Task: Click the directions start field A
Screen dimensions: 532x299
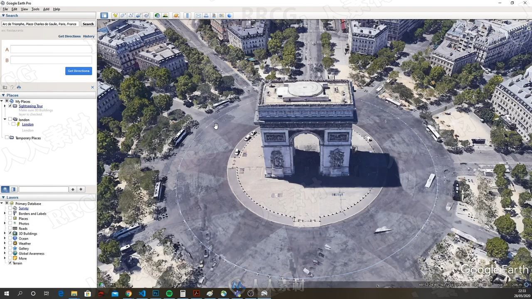Action: coord(51,49)
